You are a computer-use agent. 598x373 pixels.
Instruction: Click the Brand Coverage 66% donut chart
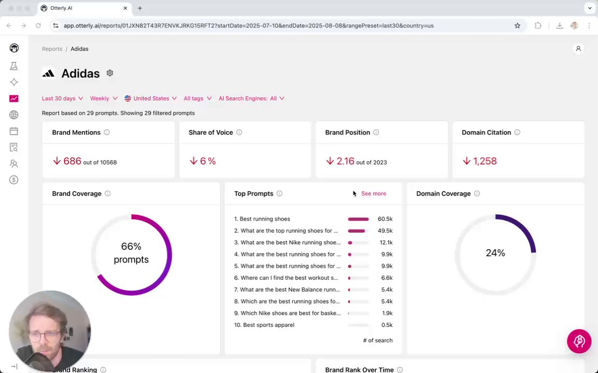(x=131, y=254)
